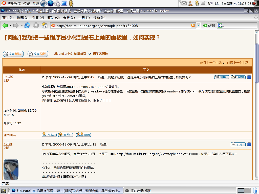Open the 书签 (B) menu
Viewport: 259px width, 194px height.
(x=69, y=17)
